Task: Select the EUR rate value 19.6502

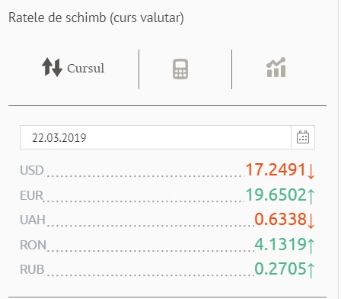Action: 276,195
